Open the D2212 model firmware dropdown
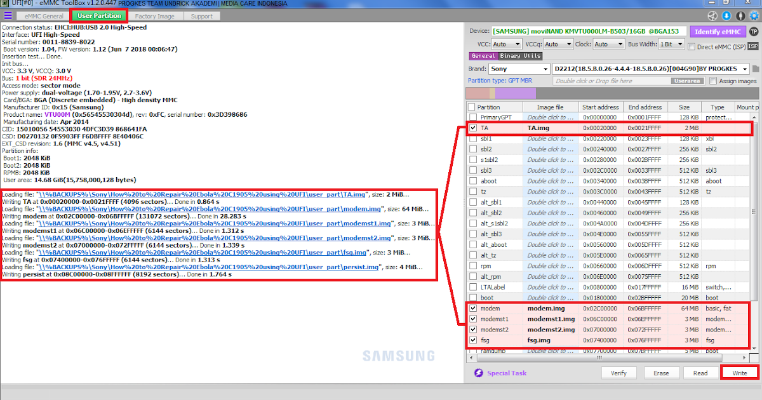Screen dimensions: 762x400 (x=651, y=69)
